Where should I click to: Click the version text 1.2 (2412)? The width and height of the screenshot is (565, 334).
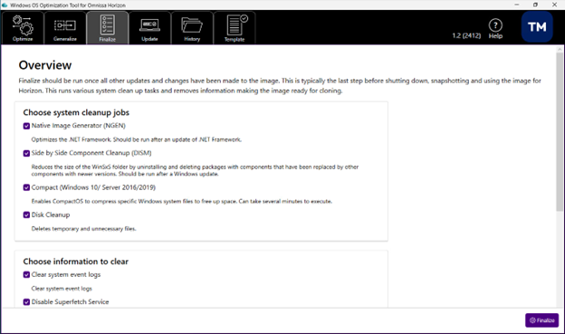click(x=466, y=35)
